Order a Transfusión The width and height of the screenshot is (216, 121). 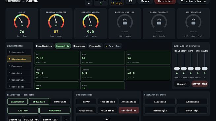[107, 101]
